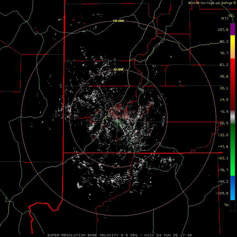Select the 107.8 scale value

point(223,29)
